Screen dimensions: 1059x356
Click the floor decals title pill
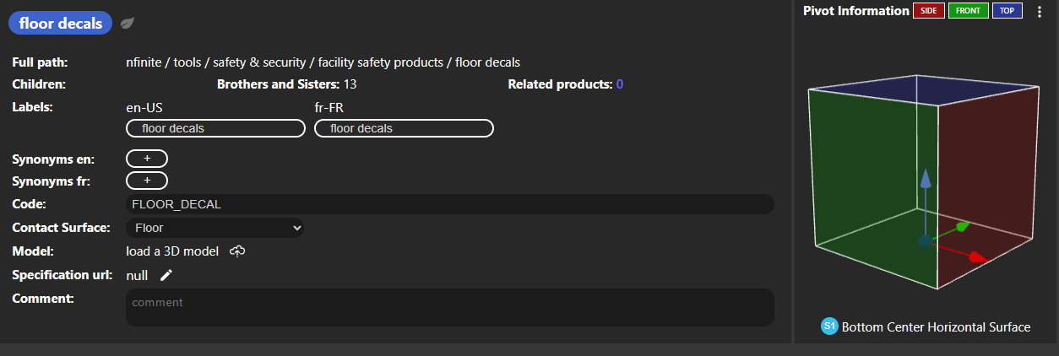[61, 23]
